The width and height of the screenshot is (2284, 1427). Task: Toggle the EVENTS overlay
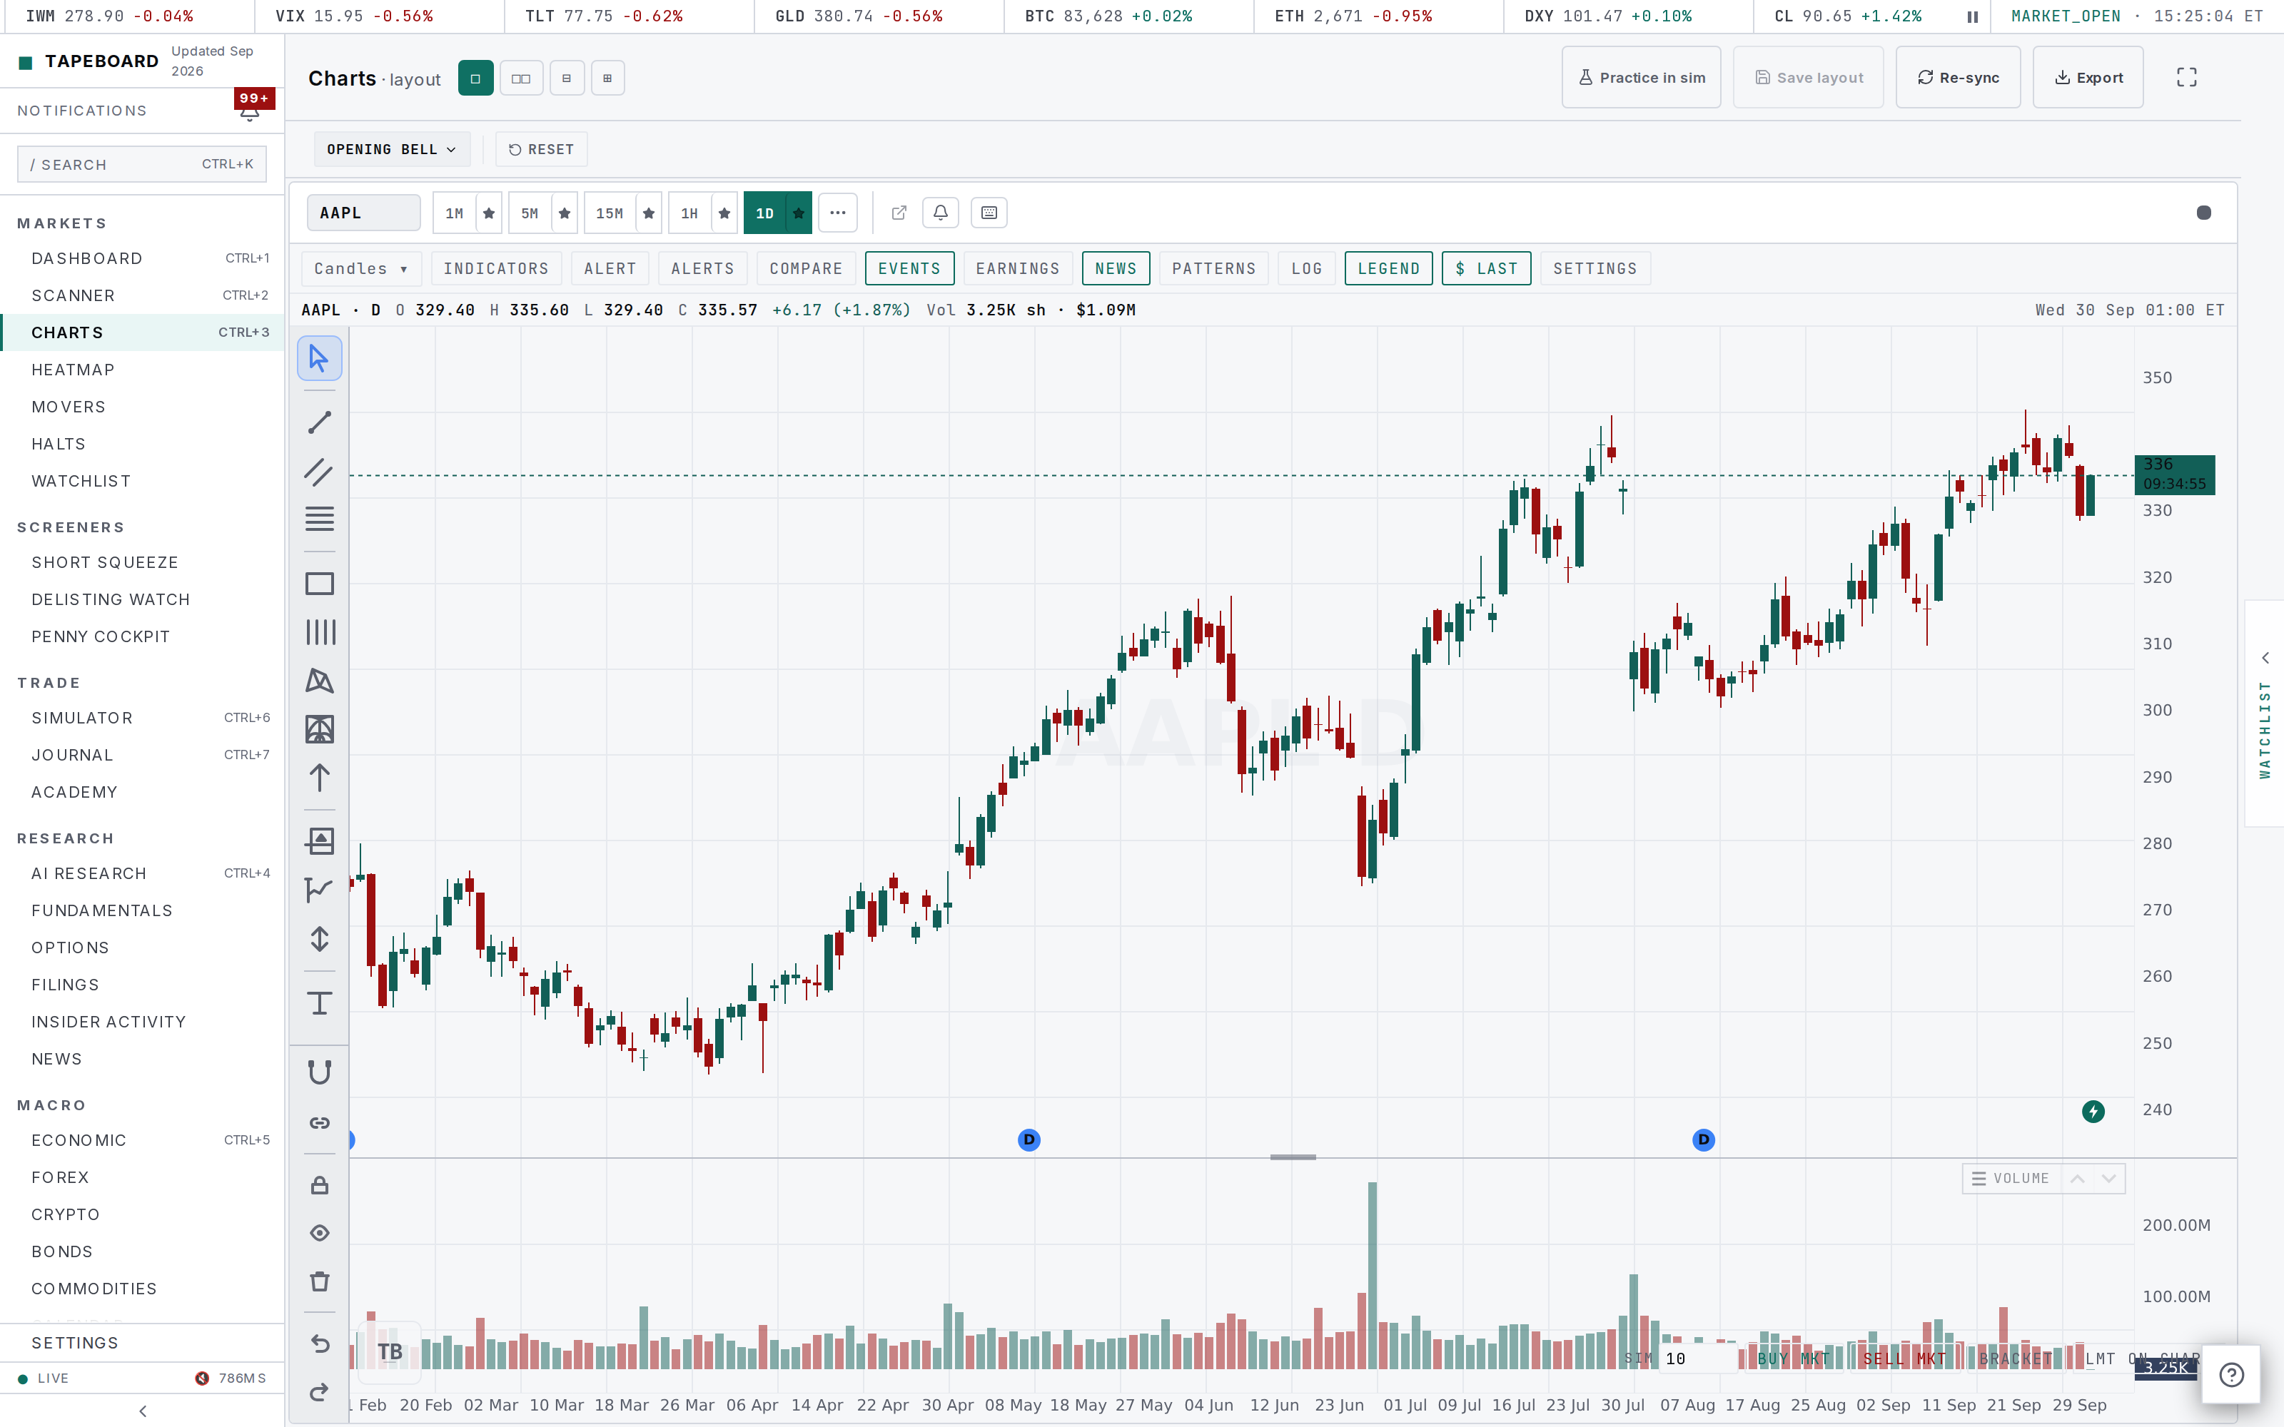point(909,269)
